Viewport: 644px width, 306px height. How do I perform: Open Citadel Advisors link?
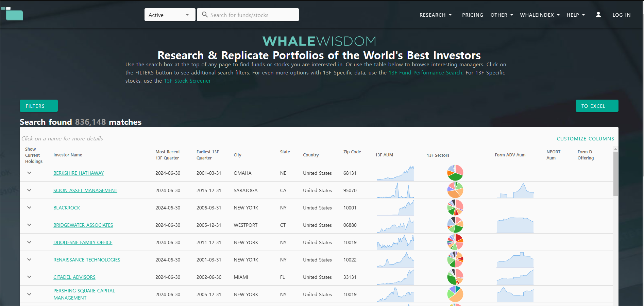pos(74,277)
